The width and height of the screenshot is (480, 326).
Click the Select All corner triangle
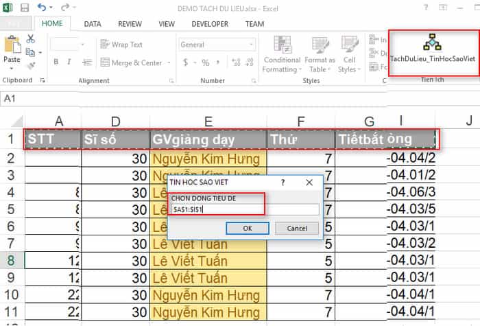pos(17,121)
